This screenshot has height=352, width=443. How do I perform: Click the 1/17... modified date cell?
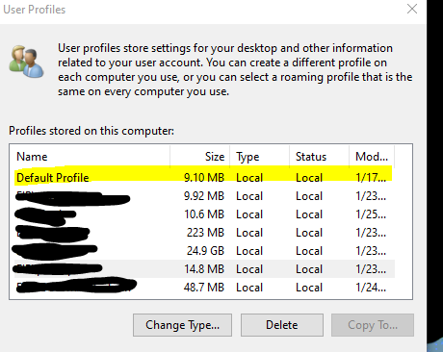[371, 178]
